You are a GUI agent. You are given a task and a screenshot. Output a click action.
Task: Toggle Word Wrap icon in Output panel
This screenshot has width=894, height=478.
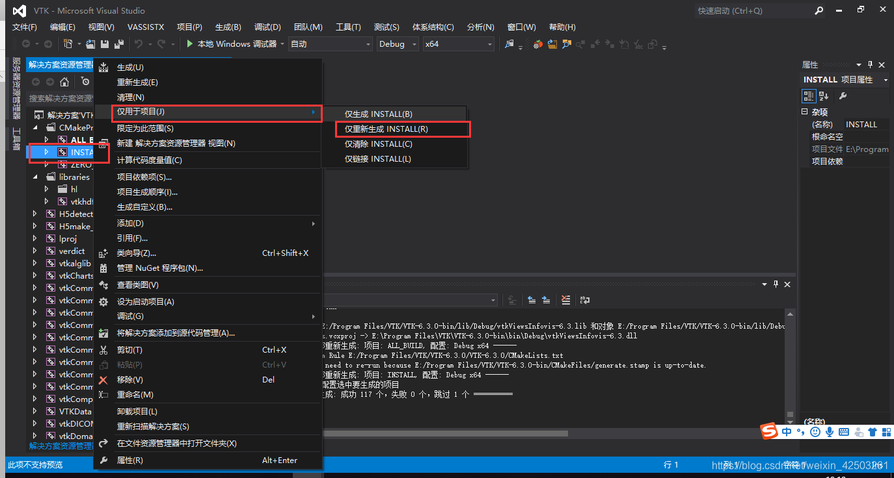click(x=585, y=300)
